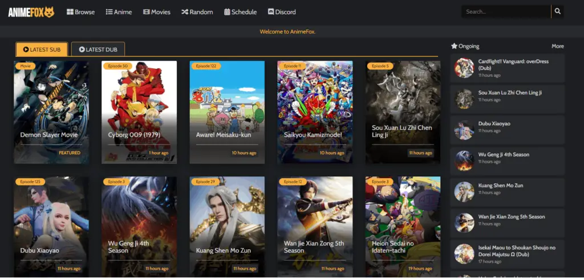The height and width of the screenshot is (280, 584).
Task: Click Dubu Xiaoyao sidebar avatar
Action: (464, 130)
